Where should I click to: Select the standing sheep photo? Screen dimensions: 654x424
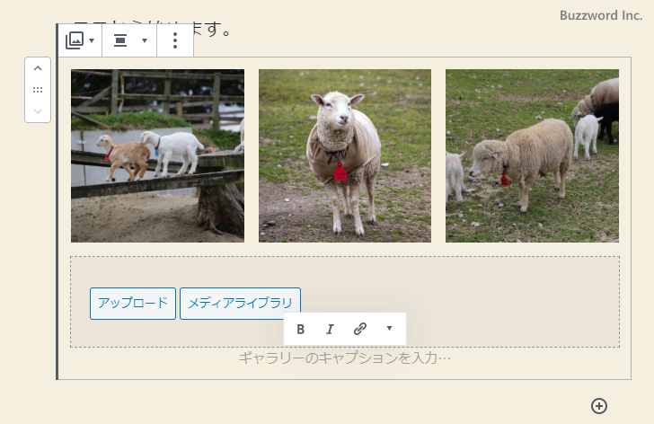(x=345, y=156)
